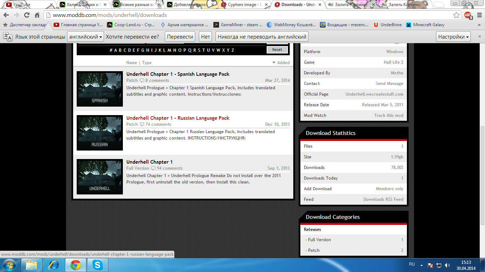Click the Track this mod link
This screenshot has height=272, width=485.
click(x=389, y=115)
